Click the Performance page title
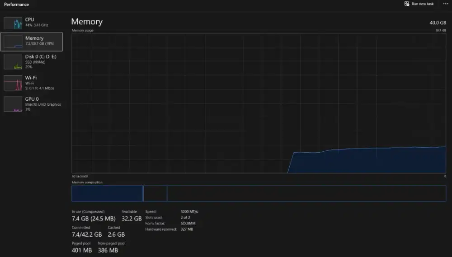Viewport: 452px width, 257px height. 16,5
